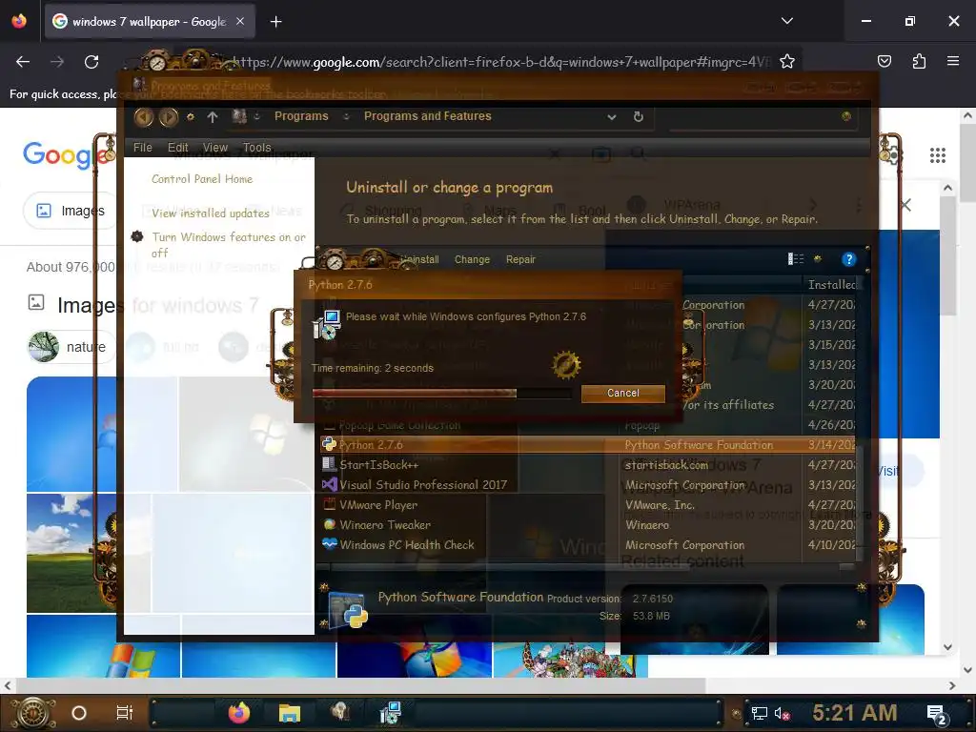Open the network tray icon
Viewport: 976px width, 732px height.
[759, 714]
